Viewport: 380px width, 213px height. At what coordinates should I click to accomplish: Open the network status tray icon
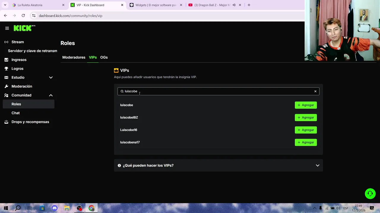[327, 208]
